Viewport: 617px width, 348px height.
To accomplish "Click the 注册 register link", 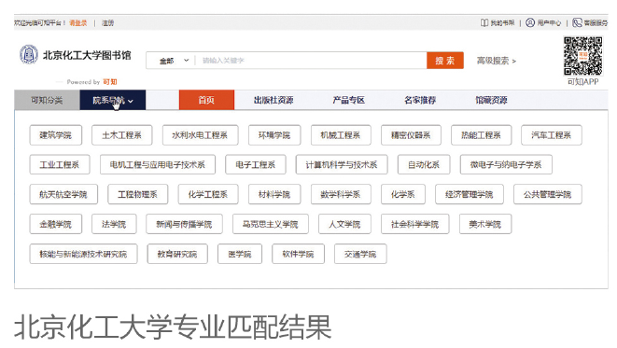I will [x=107, y=23].
